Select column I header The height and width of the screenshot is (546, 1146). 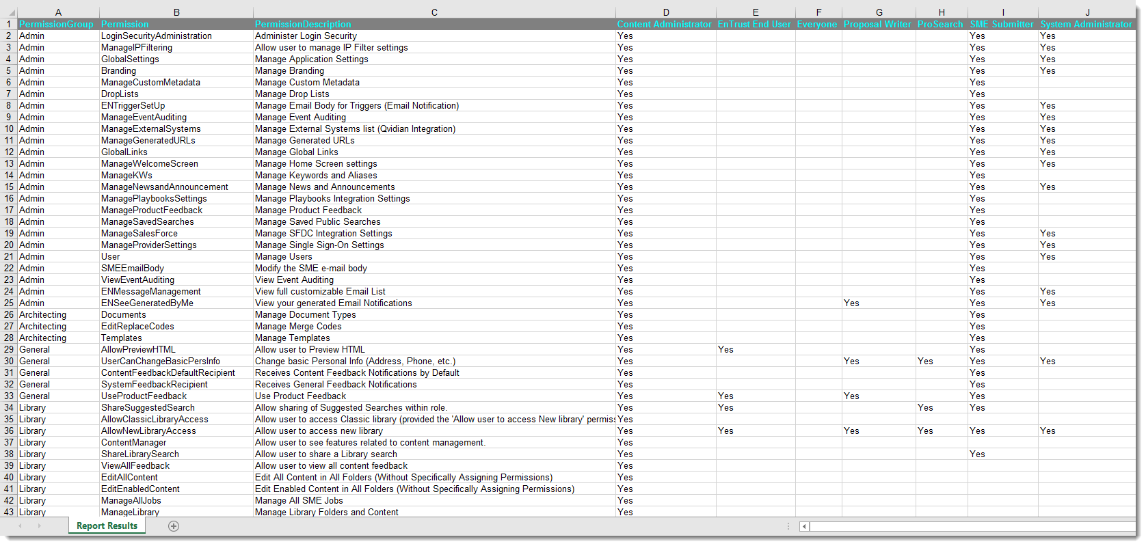pyautogui.click(x=1003, y=12)
